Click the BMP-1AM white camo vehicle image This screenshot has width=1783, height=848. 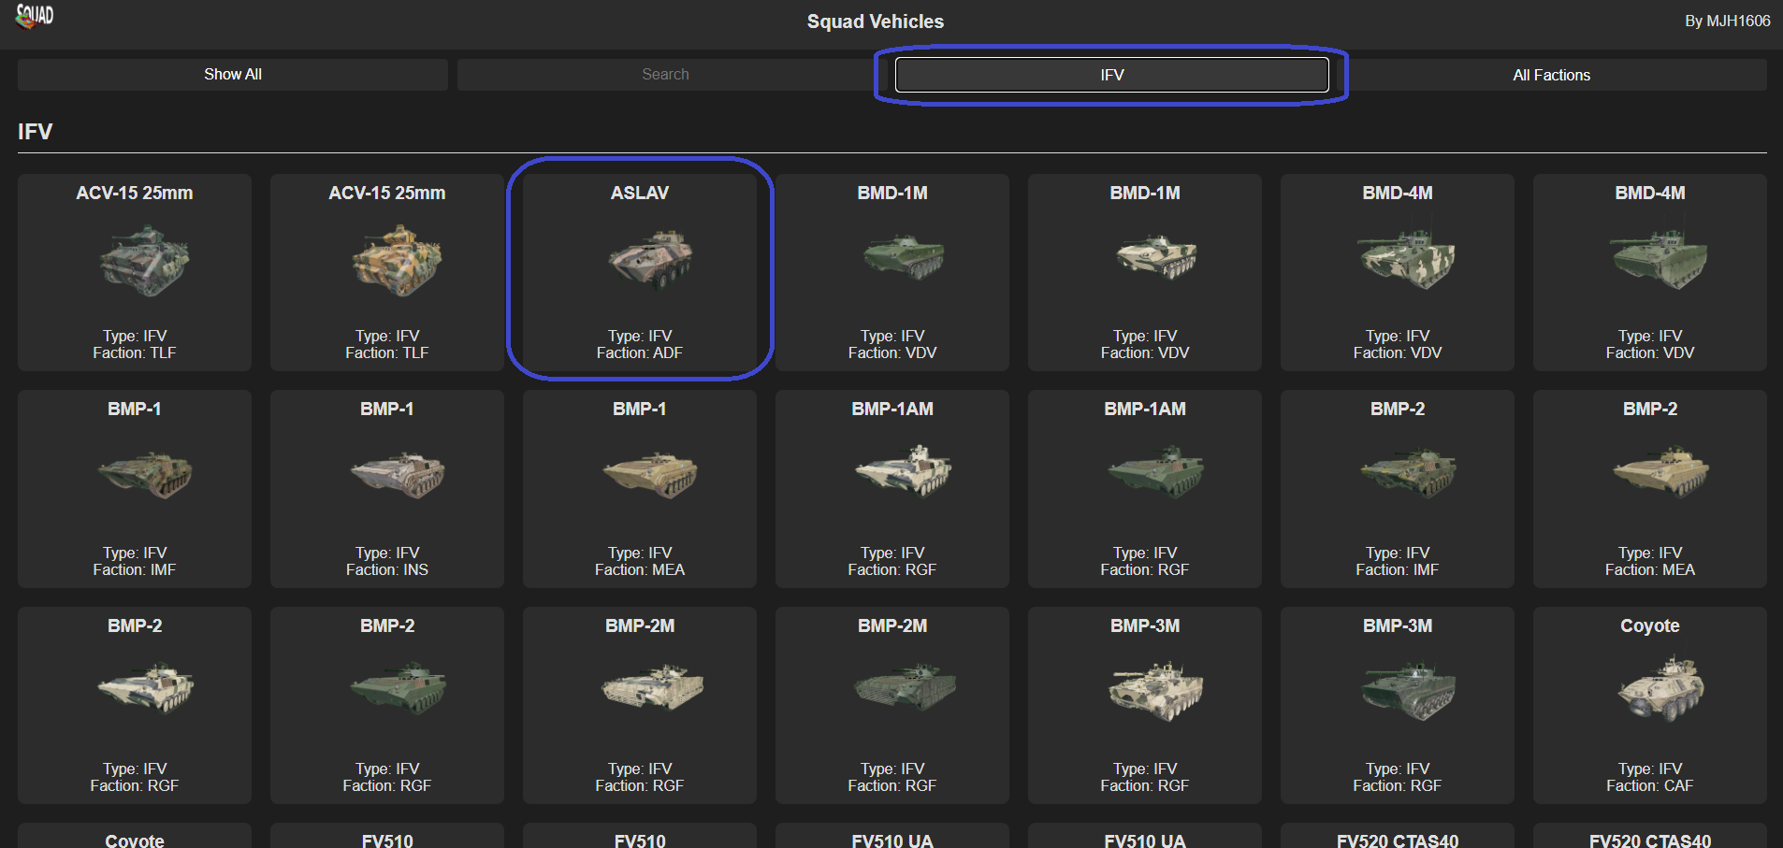[x=903, y=471]
